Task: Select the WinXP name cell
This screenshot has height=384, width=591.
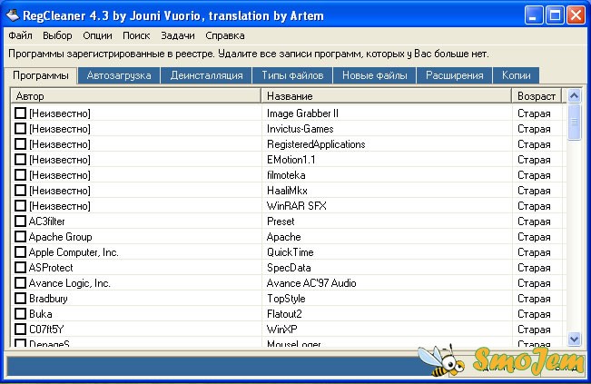Action: (x=282, y=330)
